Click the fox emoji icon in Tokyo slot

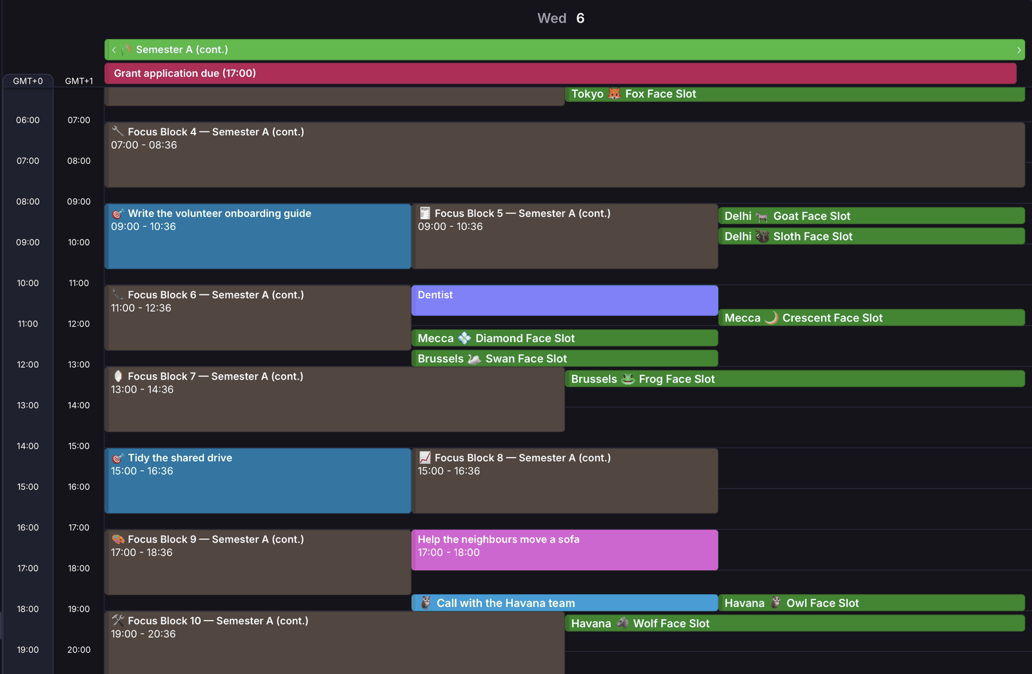615,94
